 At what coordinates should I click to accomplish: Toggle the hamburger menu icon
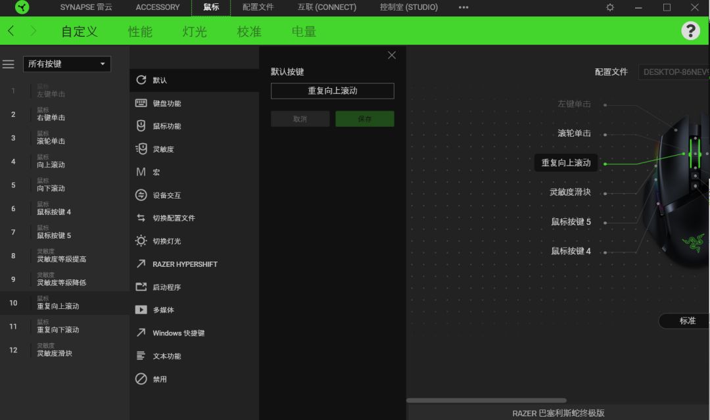click(x=8, y=64)
